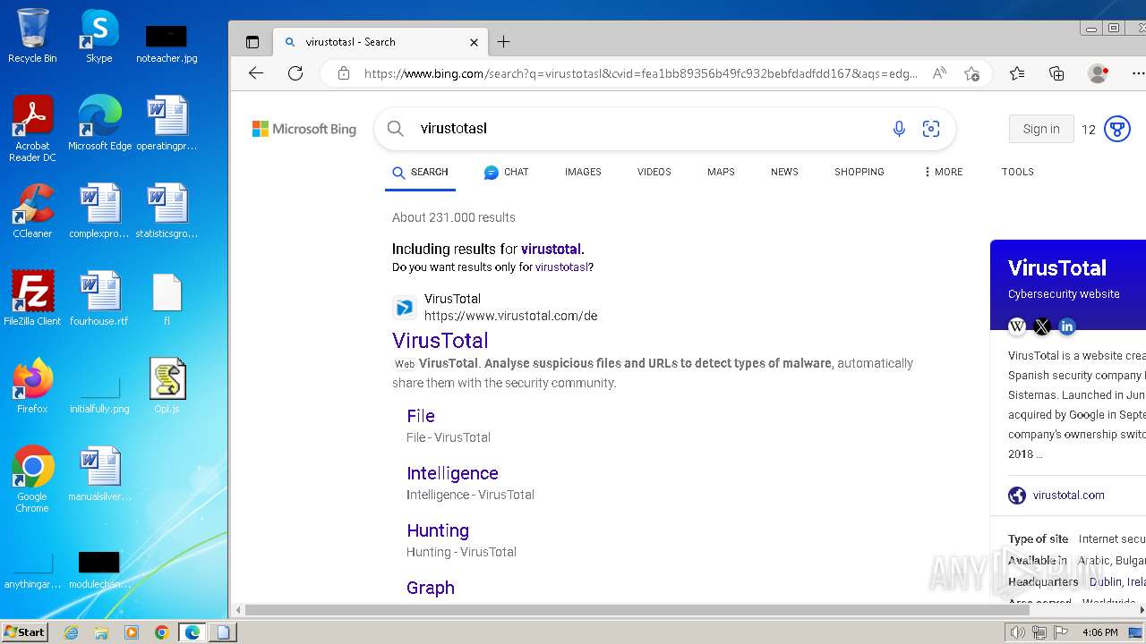Add this page to favorites

[971, 73]
